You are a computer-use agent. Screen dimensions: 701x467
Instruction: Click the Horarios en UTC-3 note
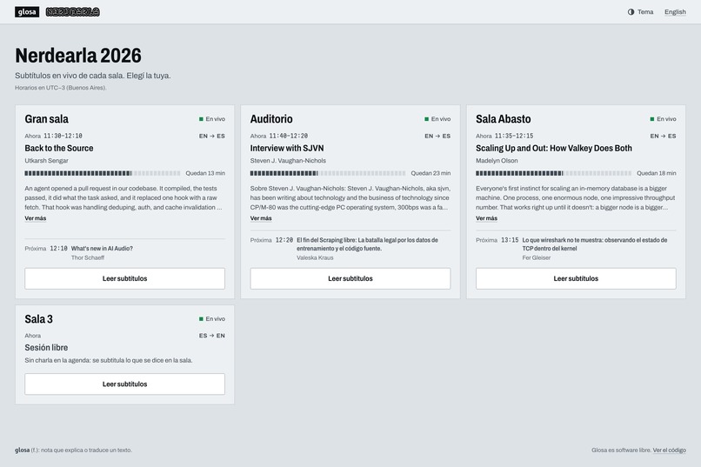[60, 88]
